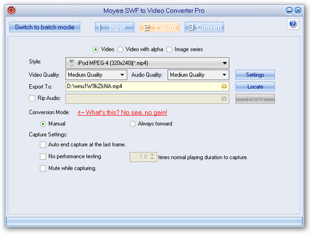
Task: Enable the Rip Audio checkbox
Action: pyautogui.click(x=32, y=98)
